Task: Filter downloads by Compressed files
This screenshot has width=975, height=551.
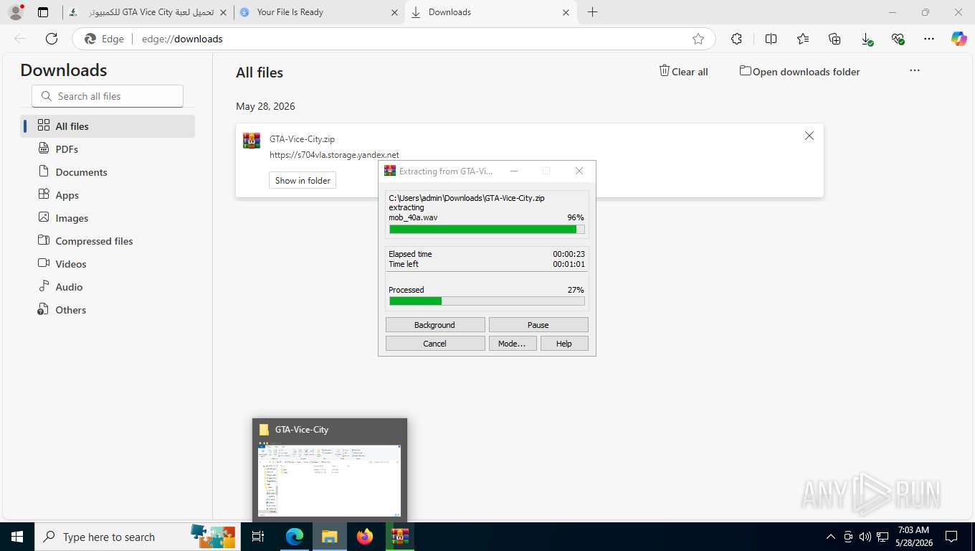Action: [x=108, y=241]
